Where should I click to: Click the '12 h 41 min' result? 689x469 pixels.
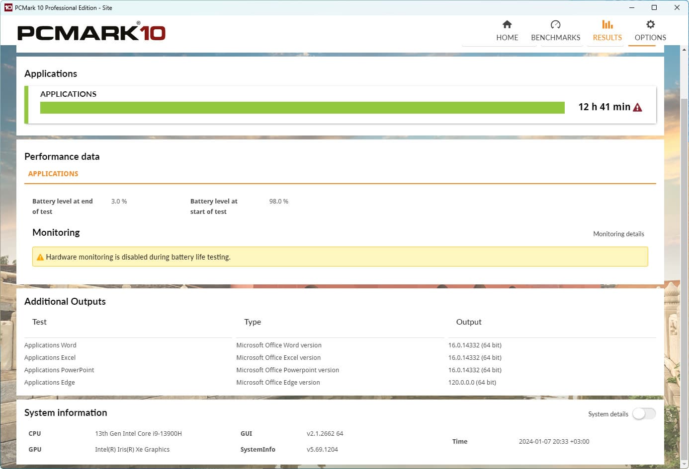click(604, 107)
